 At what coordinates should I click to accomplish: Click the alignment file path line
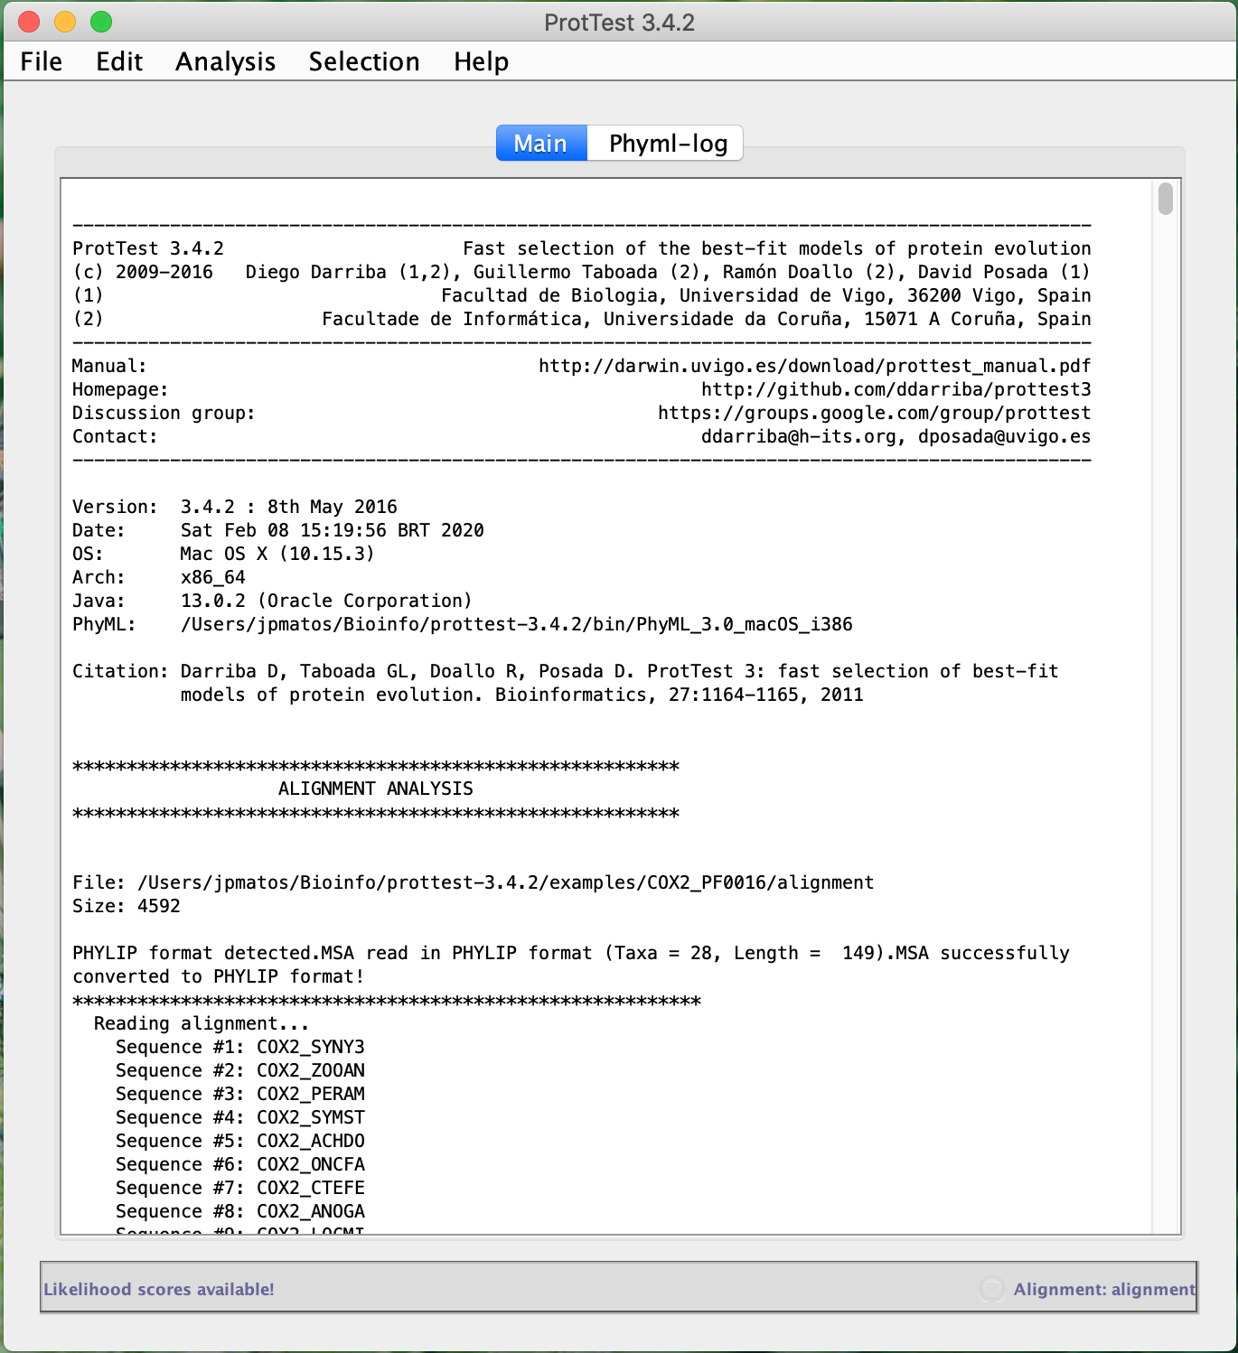pos(473,882)
